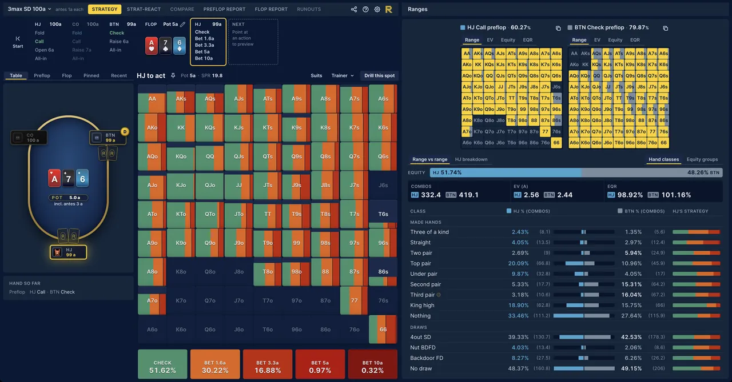Click the 4out SD draws row
Screen dimensions: 732x382
pos(565,337)
